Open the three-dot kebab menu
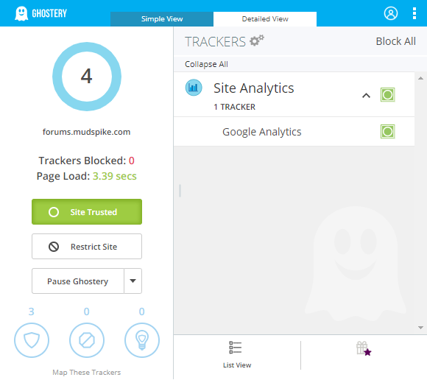Viewport: 427px width, 380px height. pyautogui.click(x=414, y=13)
